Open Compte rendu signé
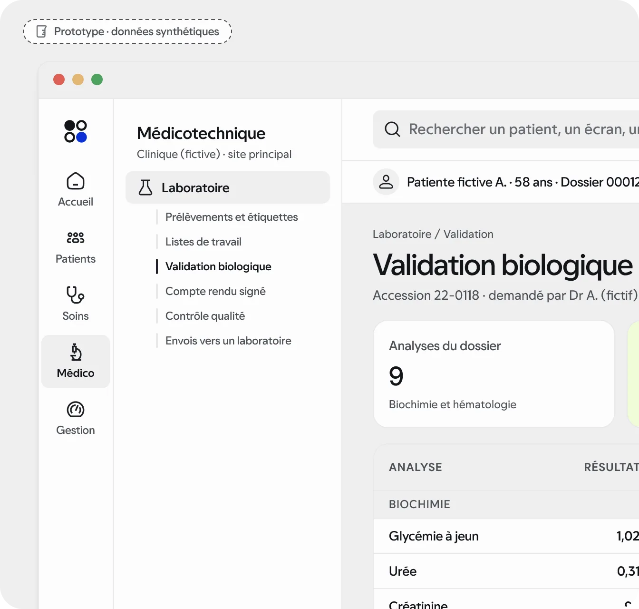This screenshot has width=639, height=609. (x=215, y=291)
